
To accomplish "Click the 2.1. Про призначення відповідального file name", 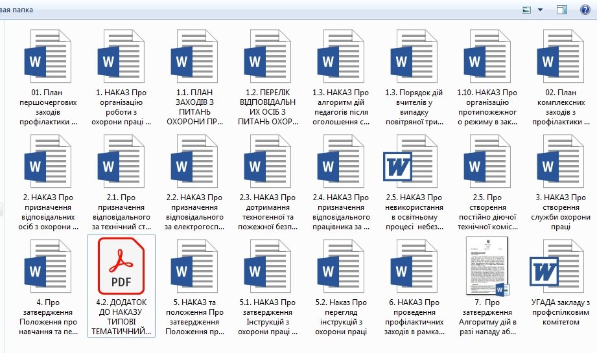I will click(x=121, y=212).
